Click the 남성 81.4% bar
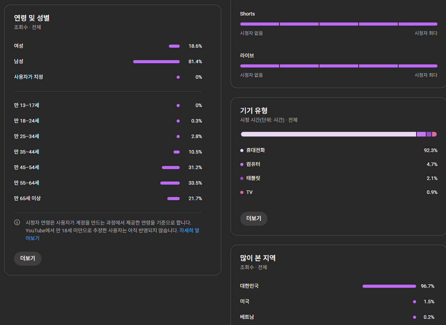 pos(156,62)
